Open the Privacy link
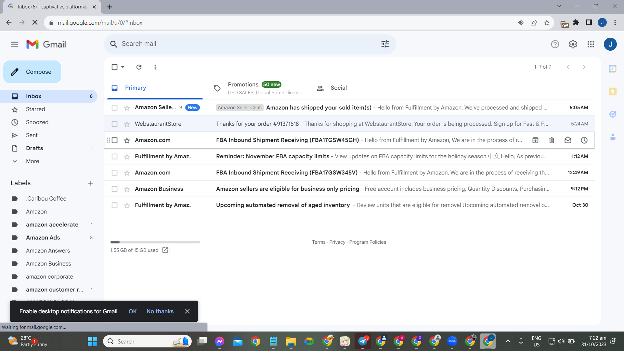Image resolution: width=624 pixels, height=351 pixels. [337, 242]
